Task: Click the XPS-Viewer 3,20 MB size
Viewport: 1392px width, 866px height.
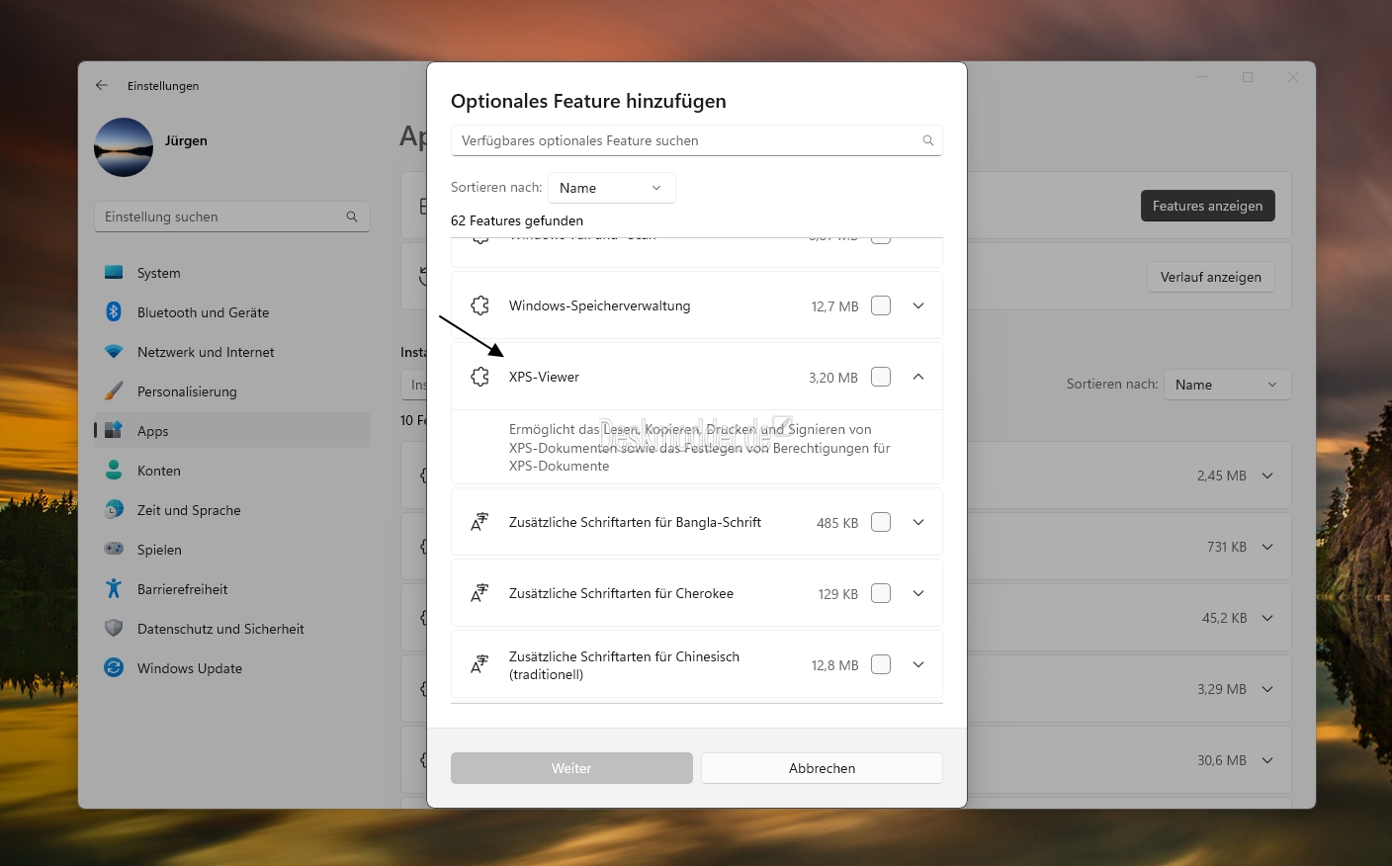Action: [833, 378]
